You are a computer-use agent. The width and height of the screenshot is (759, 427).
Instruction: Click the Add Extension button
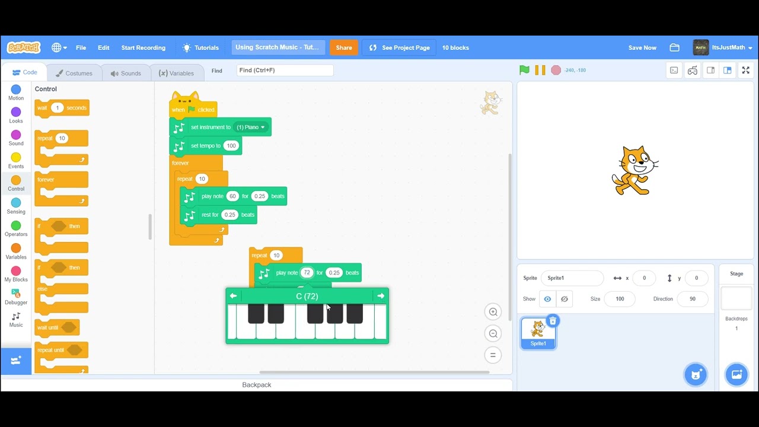click(x=16, y=361)
